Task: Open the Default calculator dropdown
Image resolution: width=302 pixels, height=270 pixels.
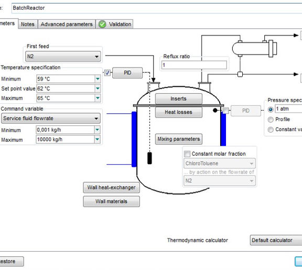Action: tap(276, 240)
